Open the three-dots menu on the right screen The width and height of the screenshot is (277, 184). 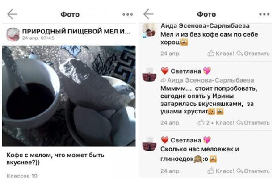[264, 14]
